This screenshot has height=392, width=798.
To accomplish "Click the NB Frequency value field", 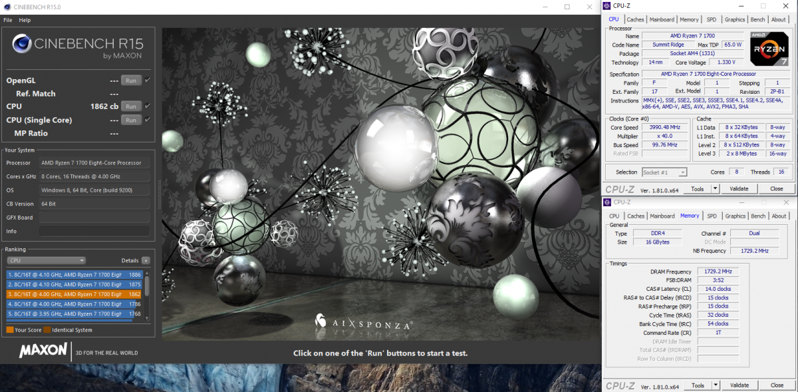I will point(754,251).
